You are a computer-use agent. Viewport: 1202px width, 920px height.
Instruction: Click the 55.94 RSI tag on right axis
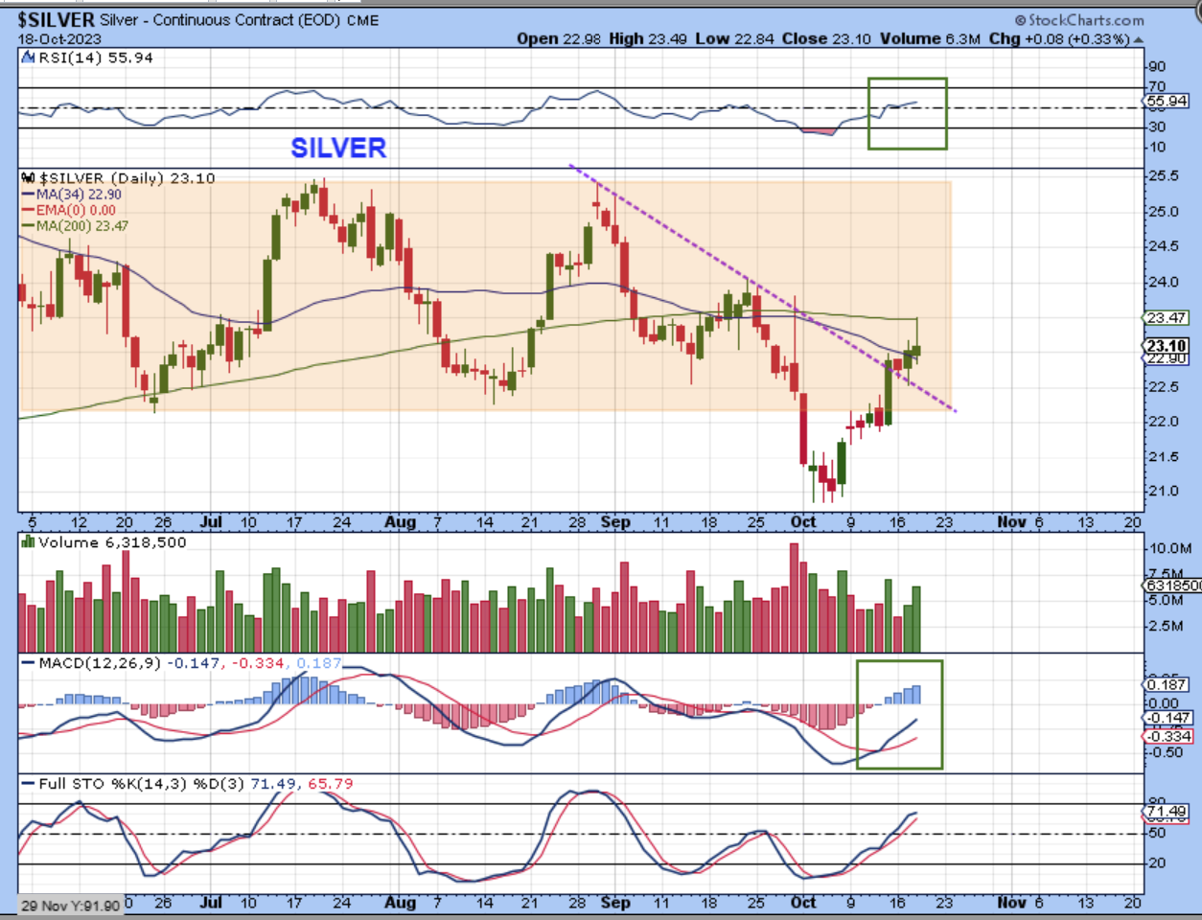(x=1167, y=101)
